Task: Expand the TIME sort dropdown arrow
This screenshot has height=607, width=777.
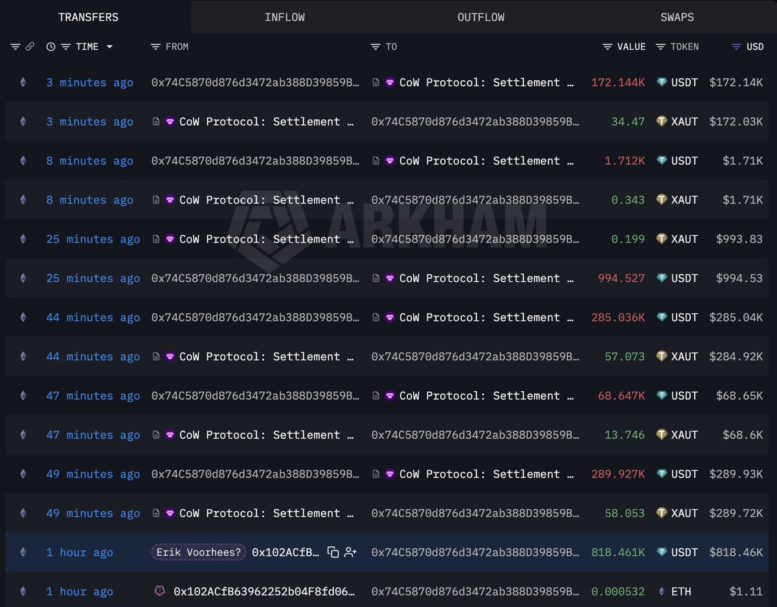Action: pos(109,47)
